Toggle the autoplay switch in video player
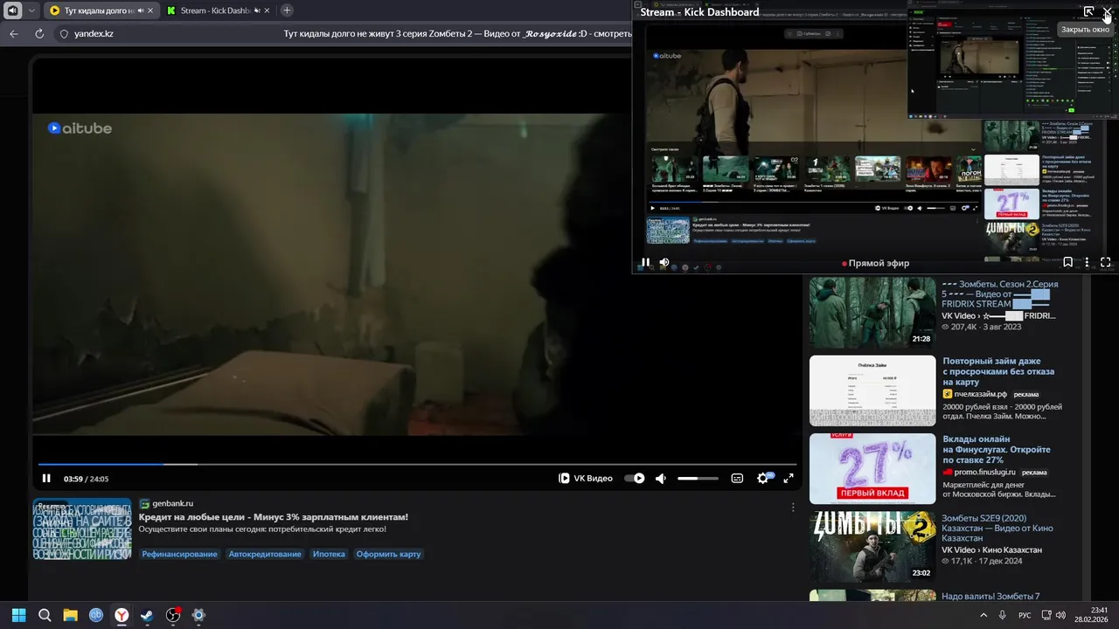The height and width of the screenshot is (629, 1119). (635, 478)
